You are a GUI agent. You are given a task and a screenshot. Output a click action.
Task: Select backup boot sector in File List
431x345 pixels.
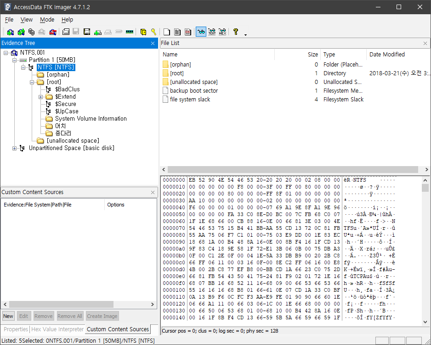click(194, 90)
